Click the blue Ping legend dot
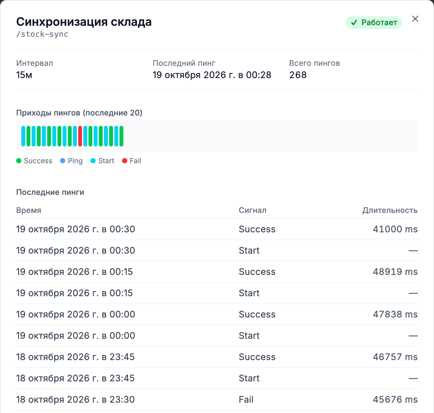Image resolution: width=434 pixels, height=413 pixels. tap(63, 161)
